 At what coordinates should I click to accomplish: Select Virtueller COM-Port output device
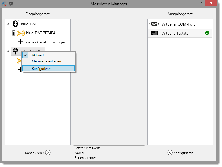pyautogui.click(x=178, y=24)
